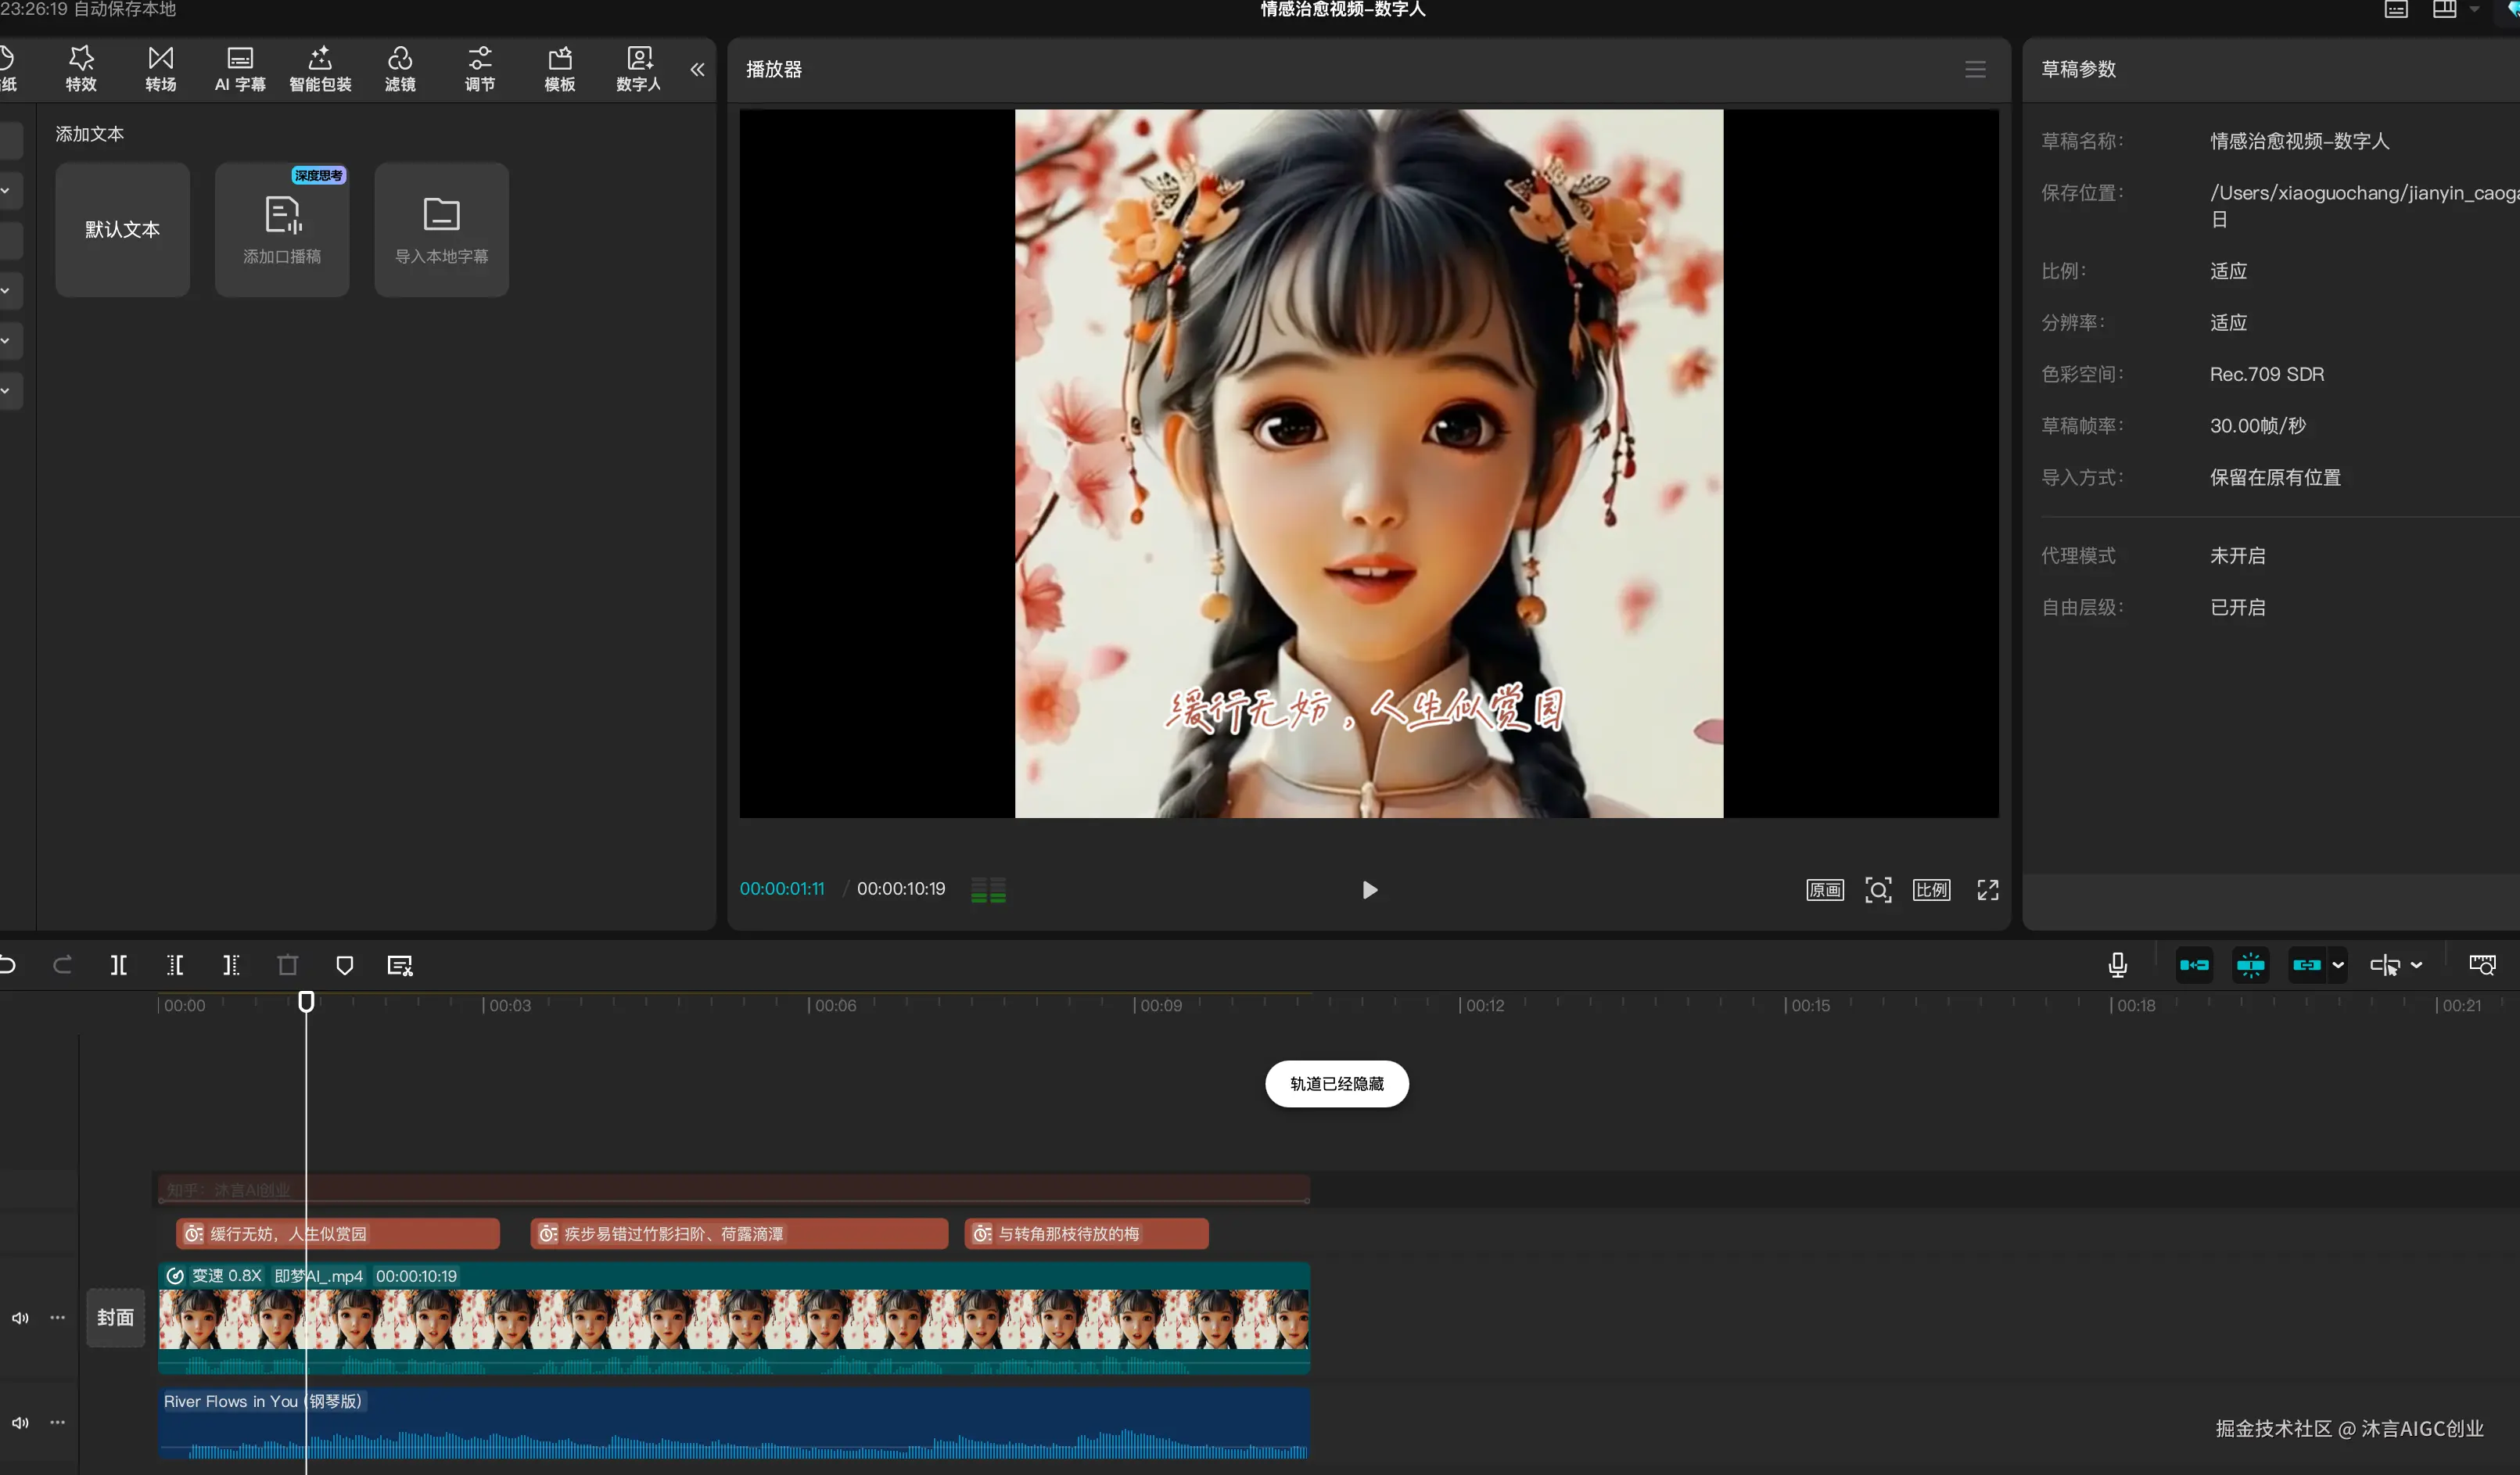Open the preview axis cursor mode dropdown

[2416, 965]
